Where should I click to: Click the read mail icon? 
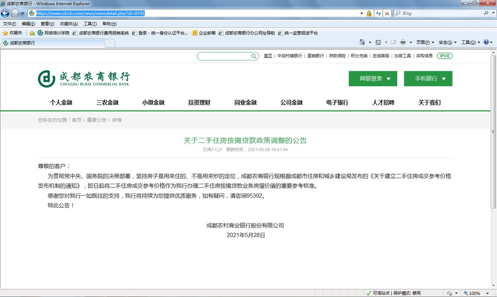click(x=393, y=42)
